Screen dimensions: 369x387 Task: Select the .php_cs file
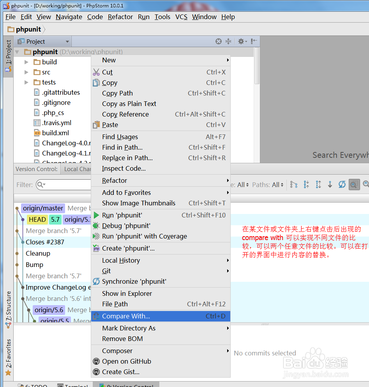(53, 113)
